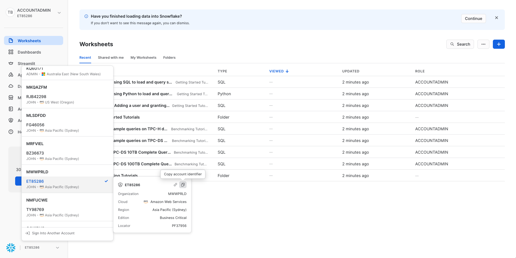Switch to the Shared with me tab

pyautogui.click(x=111, y=58)
